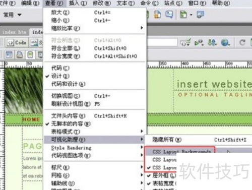Screen dimensions: 252x190
Task: Click the file management arrows icon
Action: point(212,43)
